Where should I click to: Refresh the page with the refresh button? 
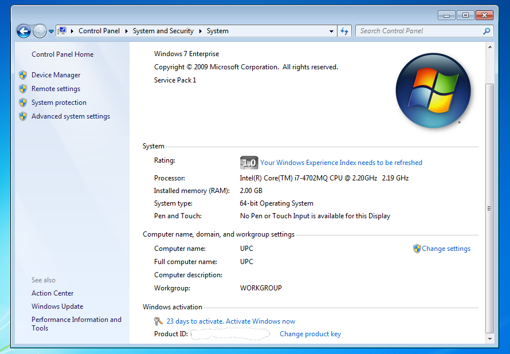[344, 31]
